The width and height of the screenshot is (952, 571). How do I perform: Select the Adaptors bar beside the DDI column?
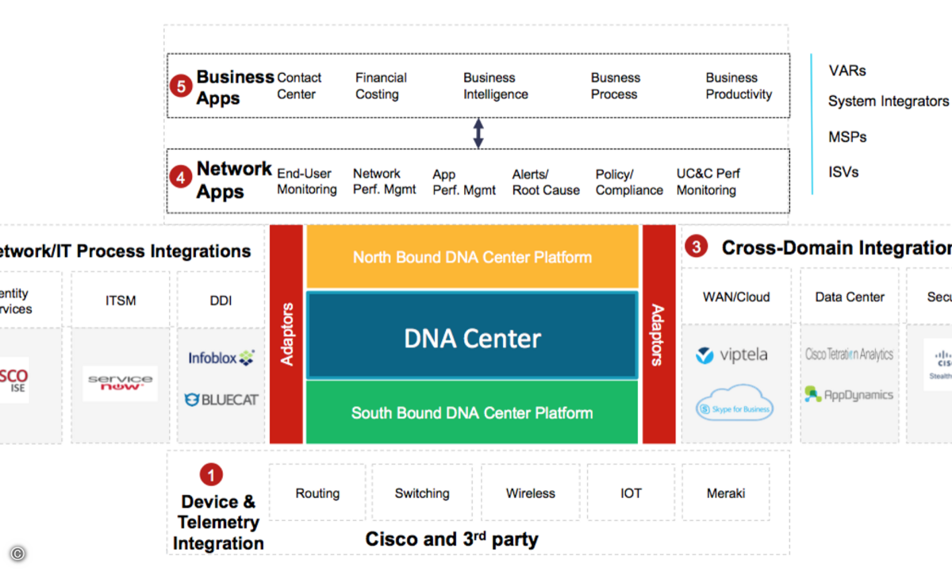(x=286, y=334)
